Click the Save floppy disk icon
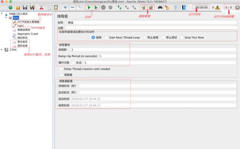 point(25,8)
